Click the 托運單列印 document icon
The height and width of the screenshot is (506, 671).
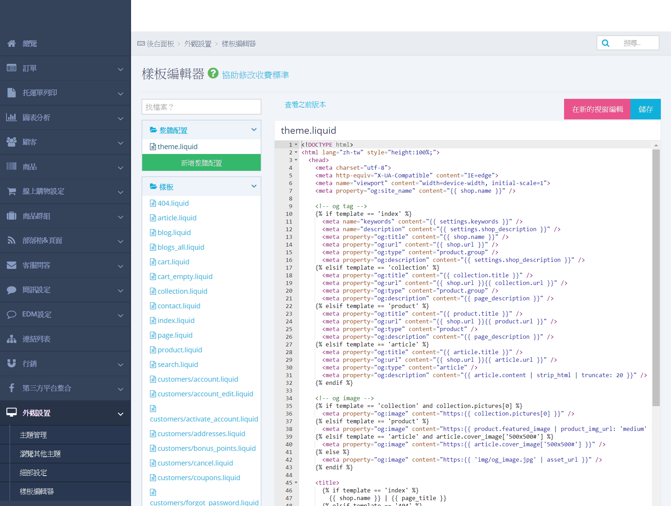coord(12,93)
